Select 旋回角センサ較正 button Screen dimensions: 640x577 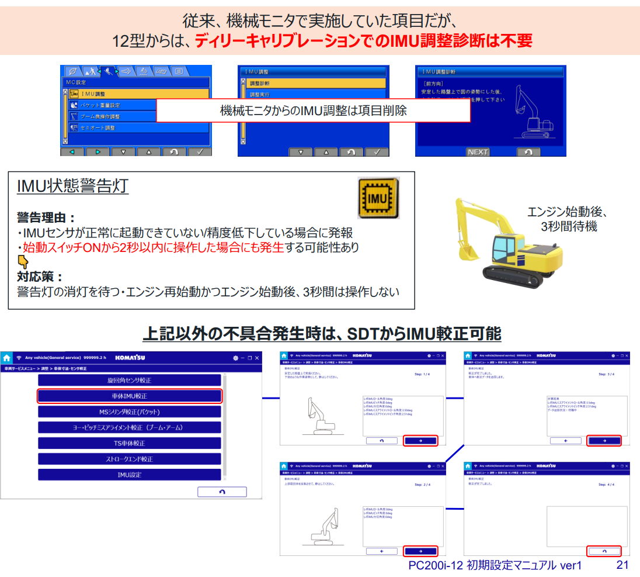[x=130, y=381]
